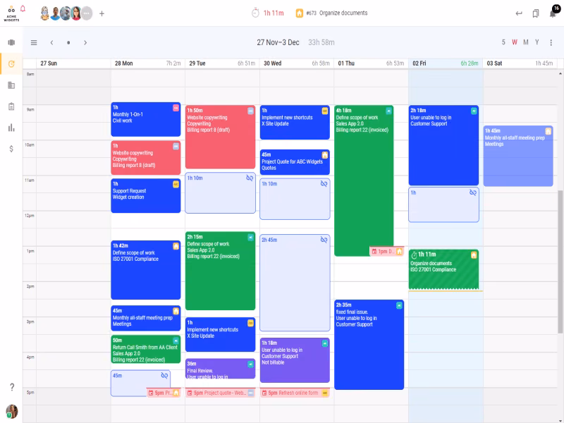Viewport: 564px width, 423px height.
Task: Open the Project Quote for ABC Widgets entry
Action: (295, 162)
